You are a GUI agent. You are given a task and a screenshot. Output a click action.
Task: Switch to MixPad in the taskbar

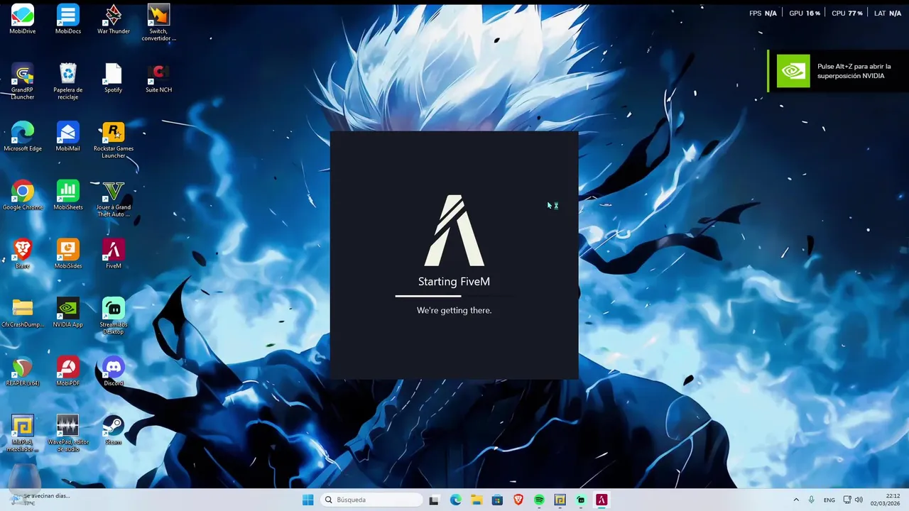[560, 500]
